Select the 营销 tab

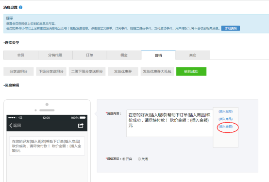coord(158,55)
